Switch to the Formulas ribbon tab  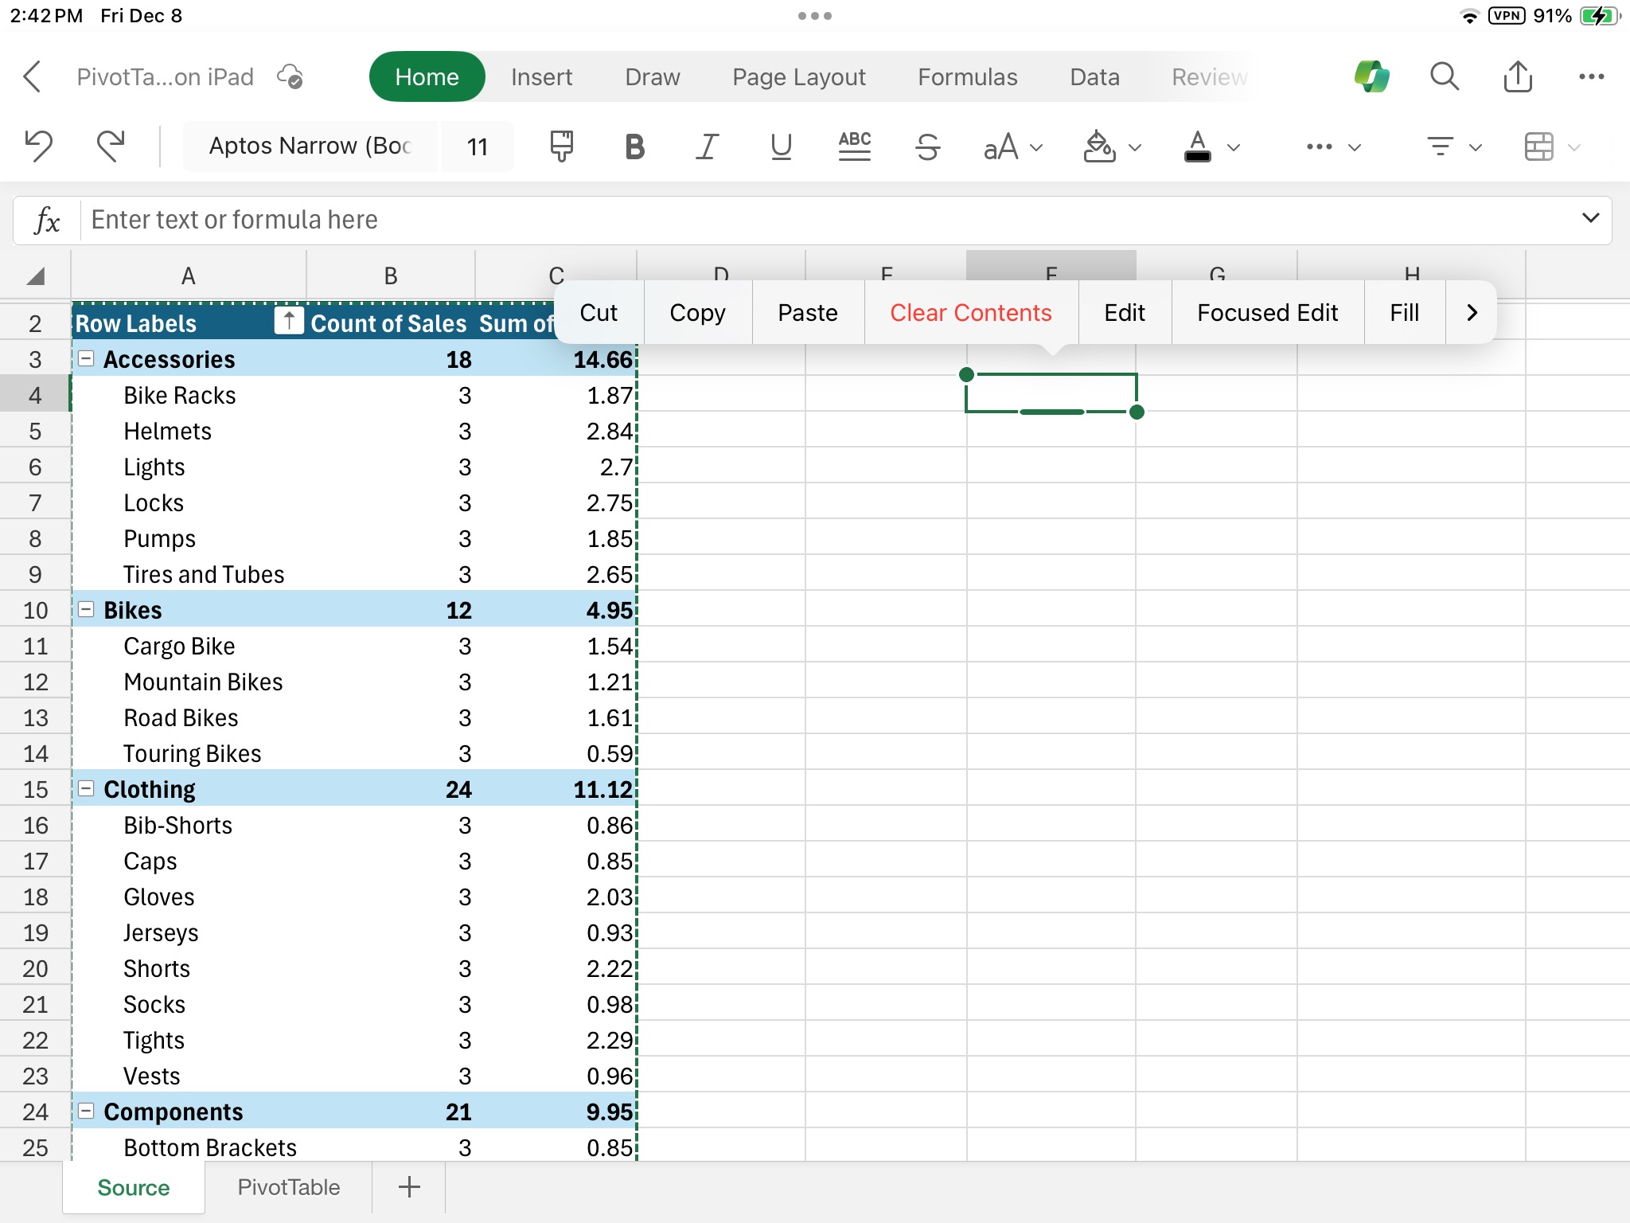967,76
